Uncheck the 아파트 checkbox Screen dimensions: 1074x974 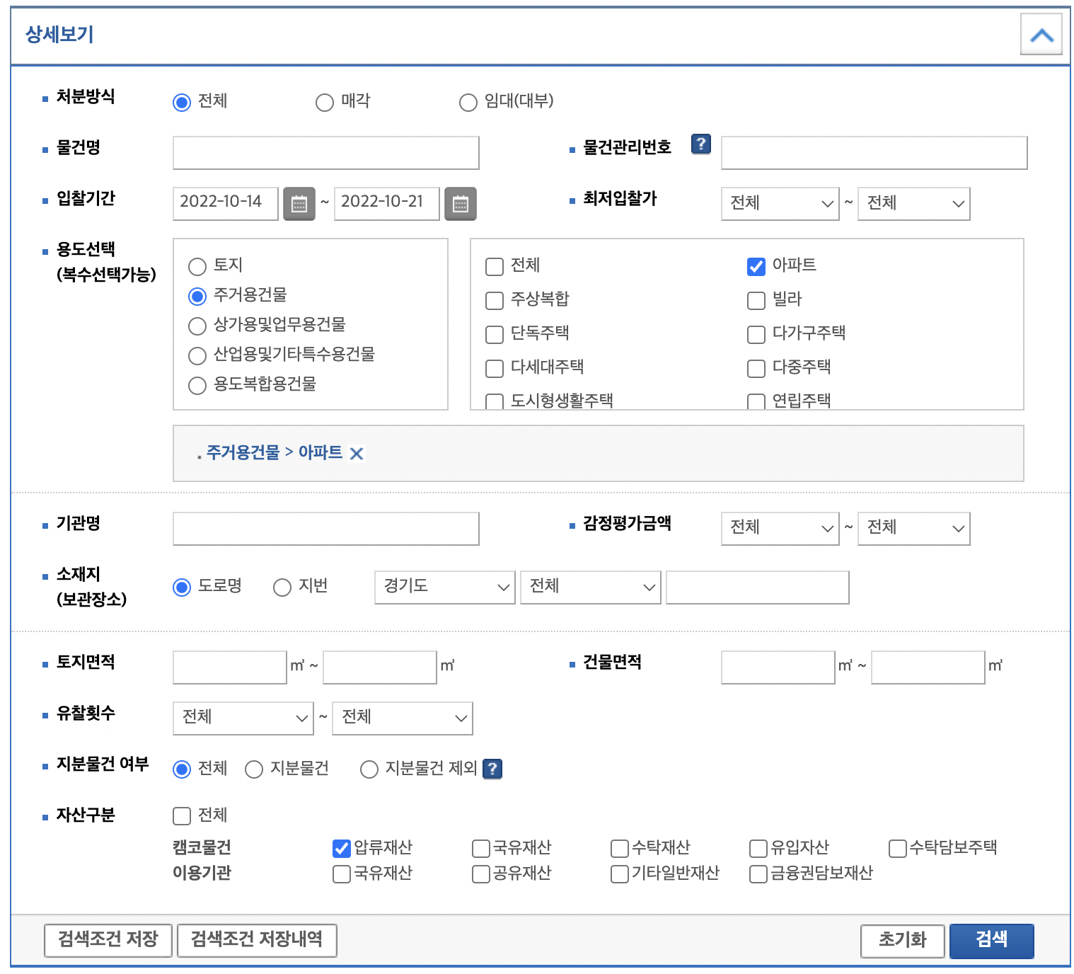756,267
